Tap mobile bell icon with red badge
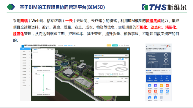Image resolution: width=193 pixels, height=108 pixels. tap(167, 47)
